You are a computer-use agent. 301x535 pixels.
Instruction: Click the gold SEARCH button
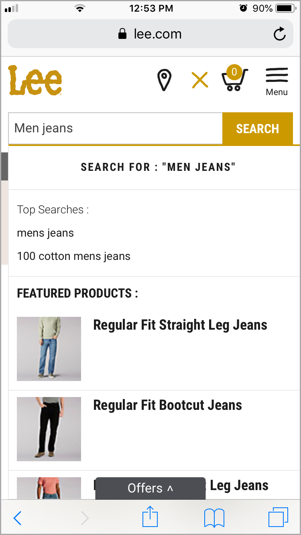[x=257, y=129]
